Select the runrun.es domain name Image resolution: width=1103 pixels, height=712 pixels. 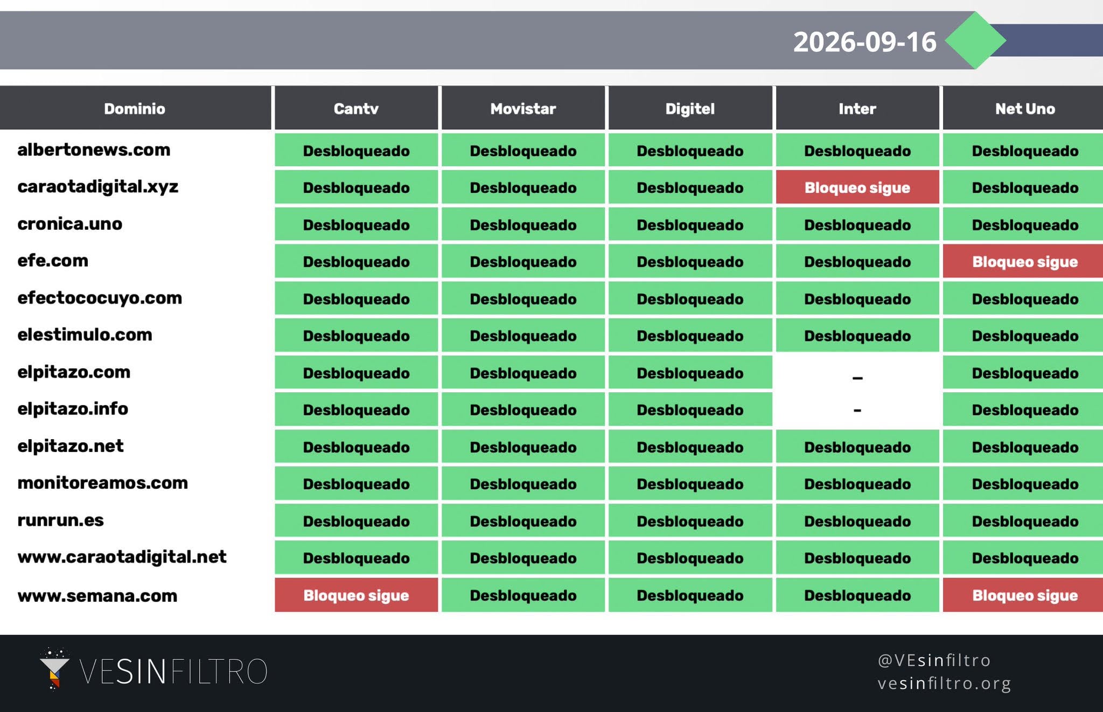point(60,520)
